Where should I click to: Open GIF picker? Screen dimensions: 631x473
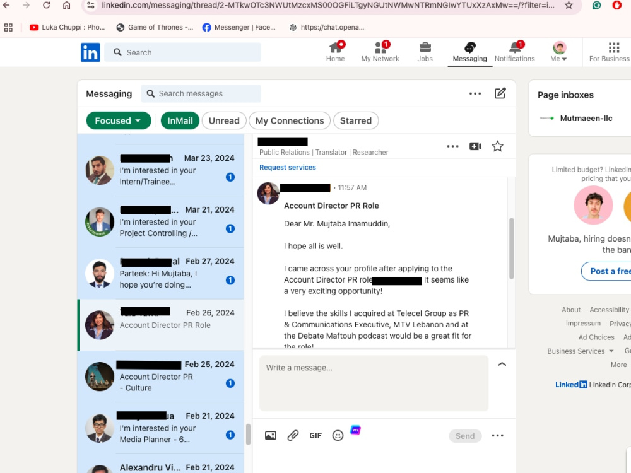pyautogui.click(x=315, y=436)
